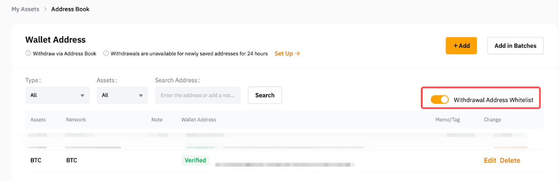Click Add in Batches button
The width and height of the screenshot is (559, 181).
(515, 46)
